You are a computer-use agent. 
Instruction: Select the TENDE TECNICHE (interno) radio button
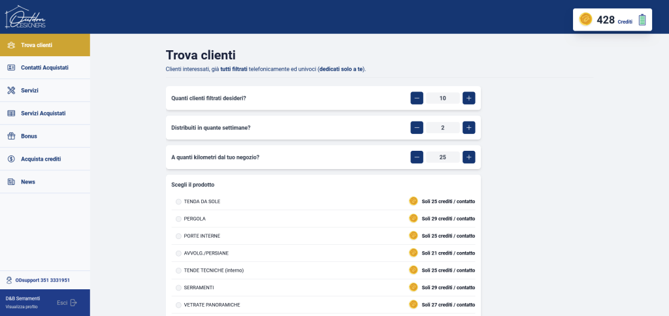pyautogui.click(x=178, y=271)
